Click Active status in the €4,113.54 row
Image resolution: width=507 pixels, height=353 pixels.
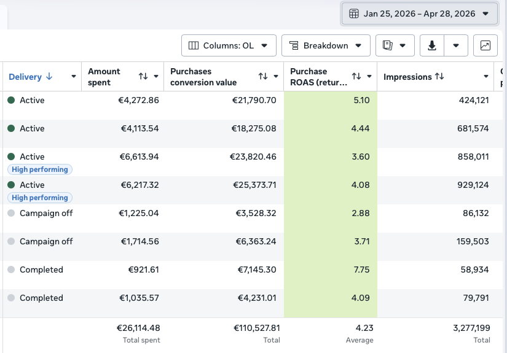pos(32,128)
